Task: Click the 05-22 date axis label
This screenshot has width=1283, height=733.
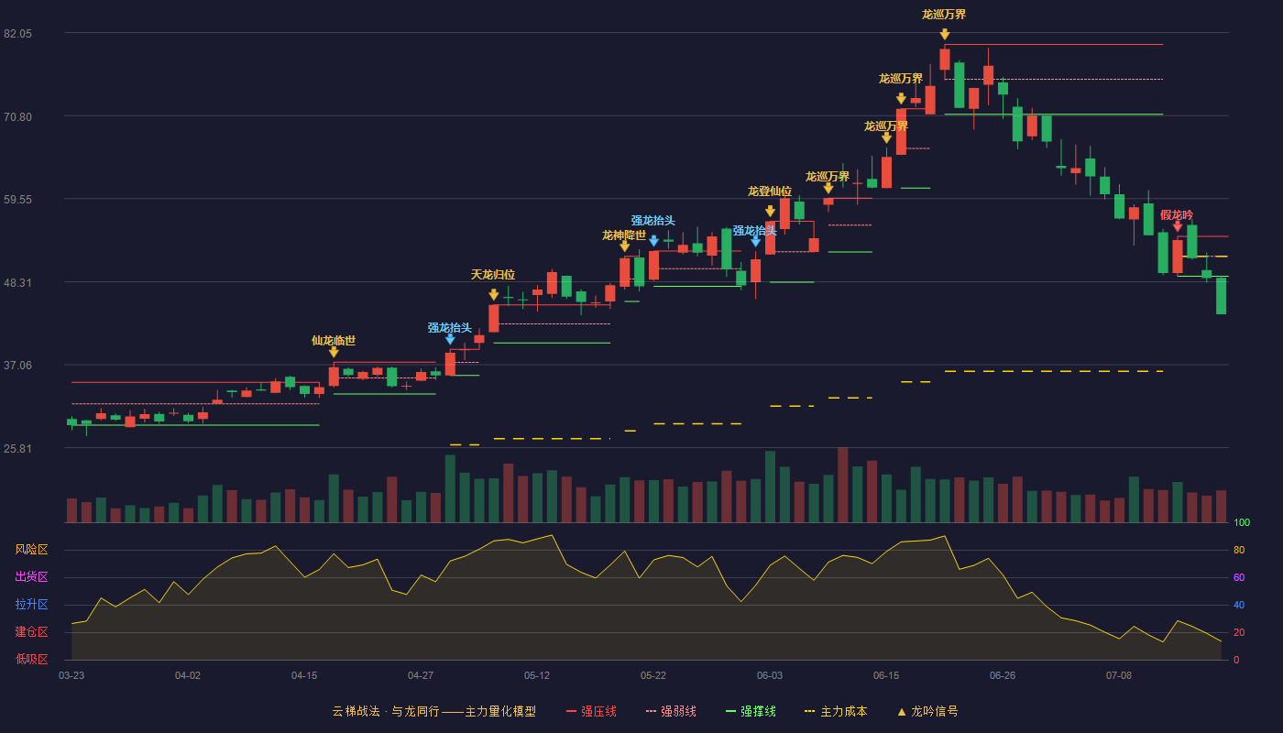Action: (653, 675)
